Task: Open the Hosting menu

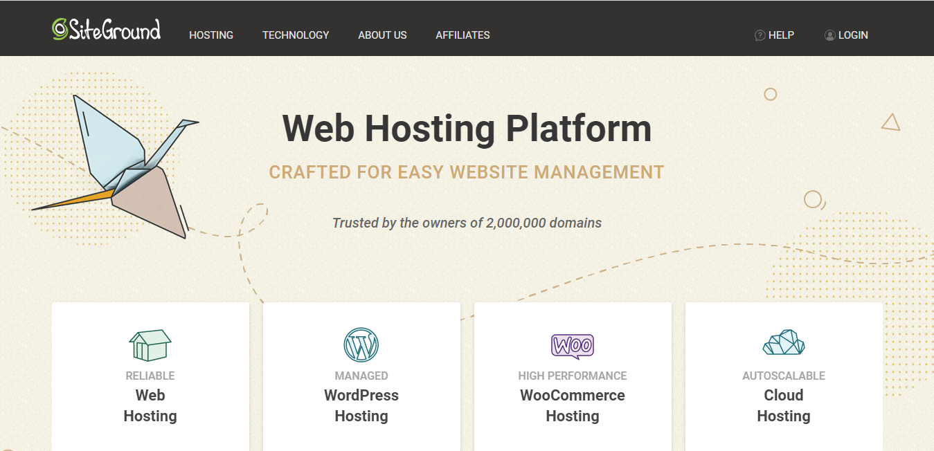Action: tap(211, 35)
